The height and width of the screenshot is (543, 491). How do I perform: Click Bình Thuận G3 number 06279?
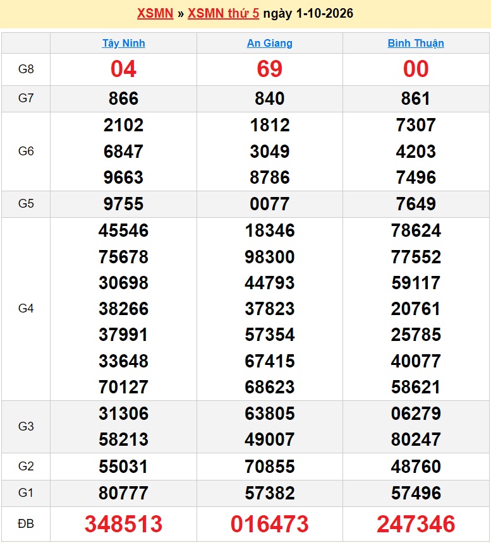pos(416,414)
